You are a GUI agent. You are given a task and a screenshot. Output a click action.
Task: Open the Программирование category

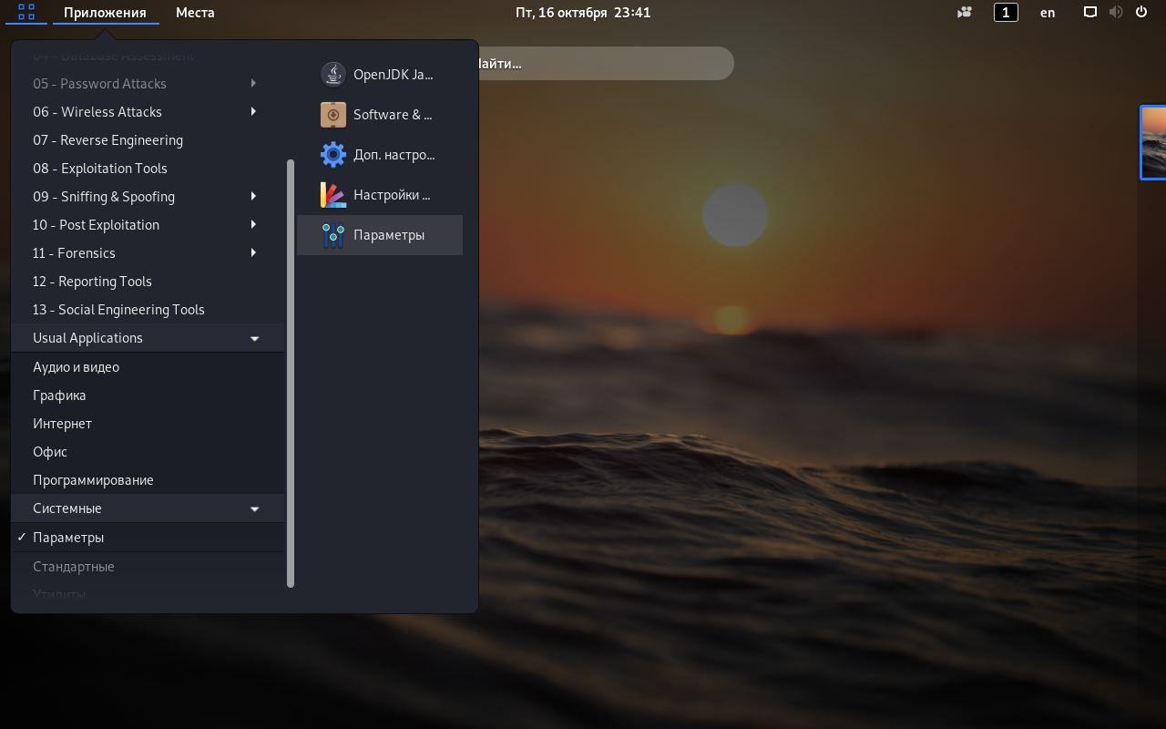pyautogui.click(x=148, y=480)
